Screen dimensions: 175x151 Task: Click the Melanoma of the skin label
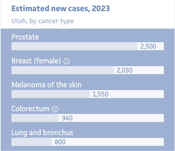[46, 85]
